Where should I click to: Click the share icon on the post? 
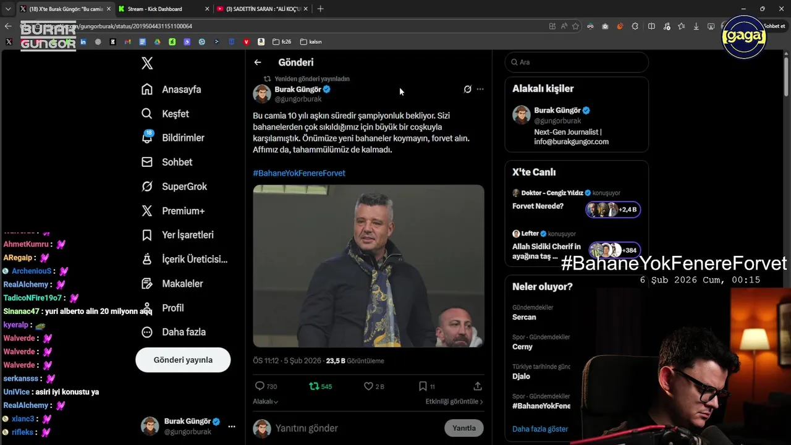[x=478, y=386]
